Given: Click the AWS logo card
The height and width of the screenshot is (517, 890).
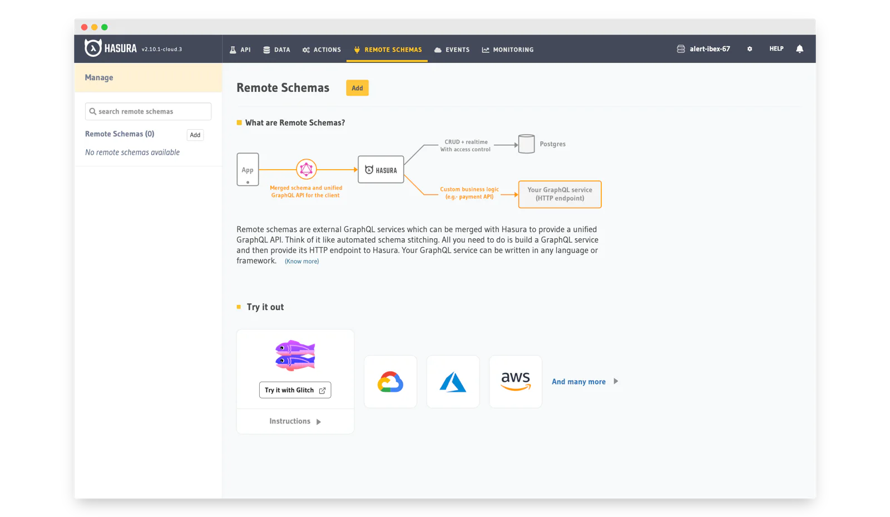Looking at the screenshot, I should [x=516, y=382].
